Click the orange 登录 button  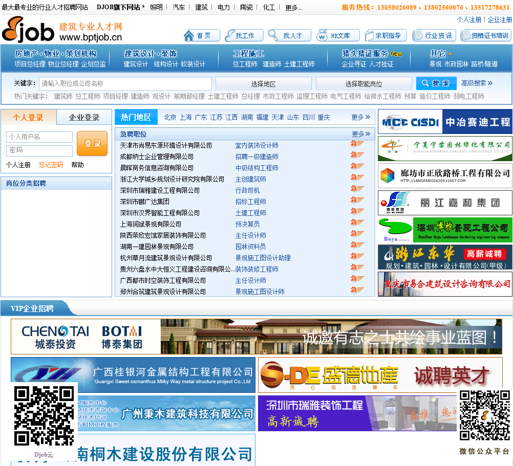(92, 143)
